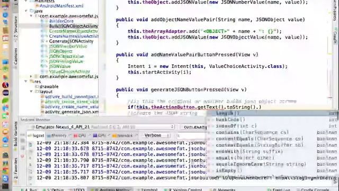Switch to the logcat tab
This screenshot has width=339, height=191.
point(36,136)
